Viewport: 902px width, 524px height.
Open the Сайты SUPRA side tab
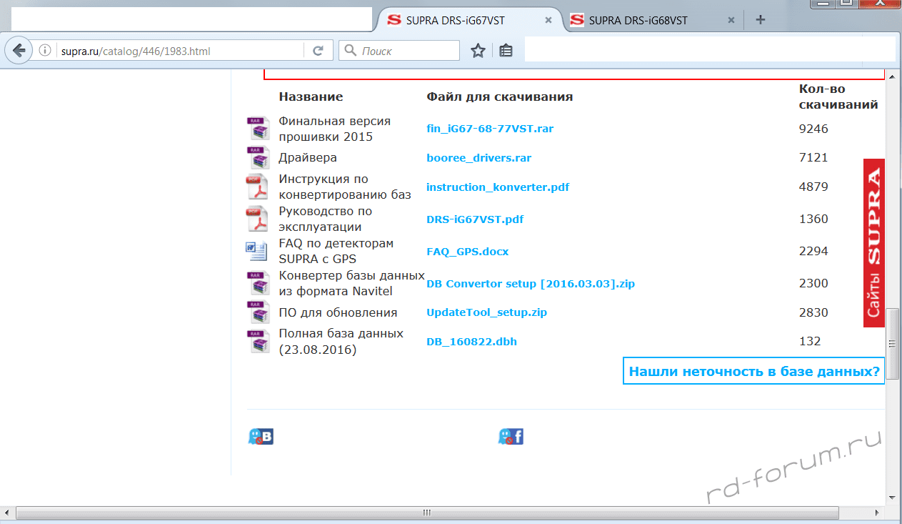point(874,243)
